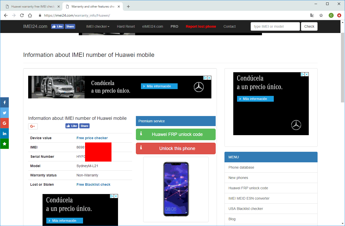
Task: Share via the Twitter sidebar icon
Action: coord(5,113)
